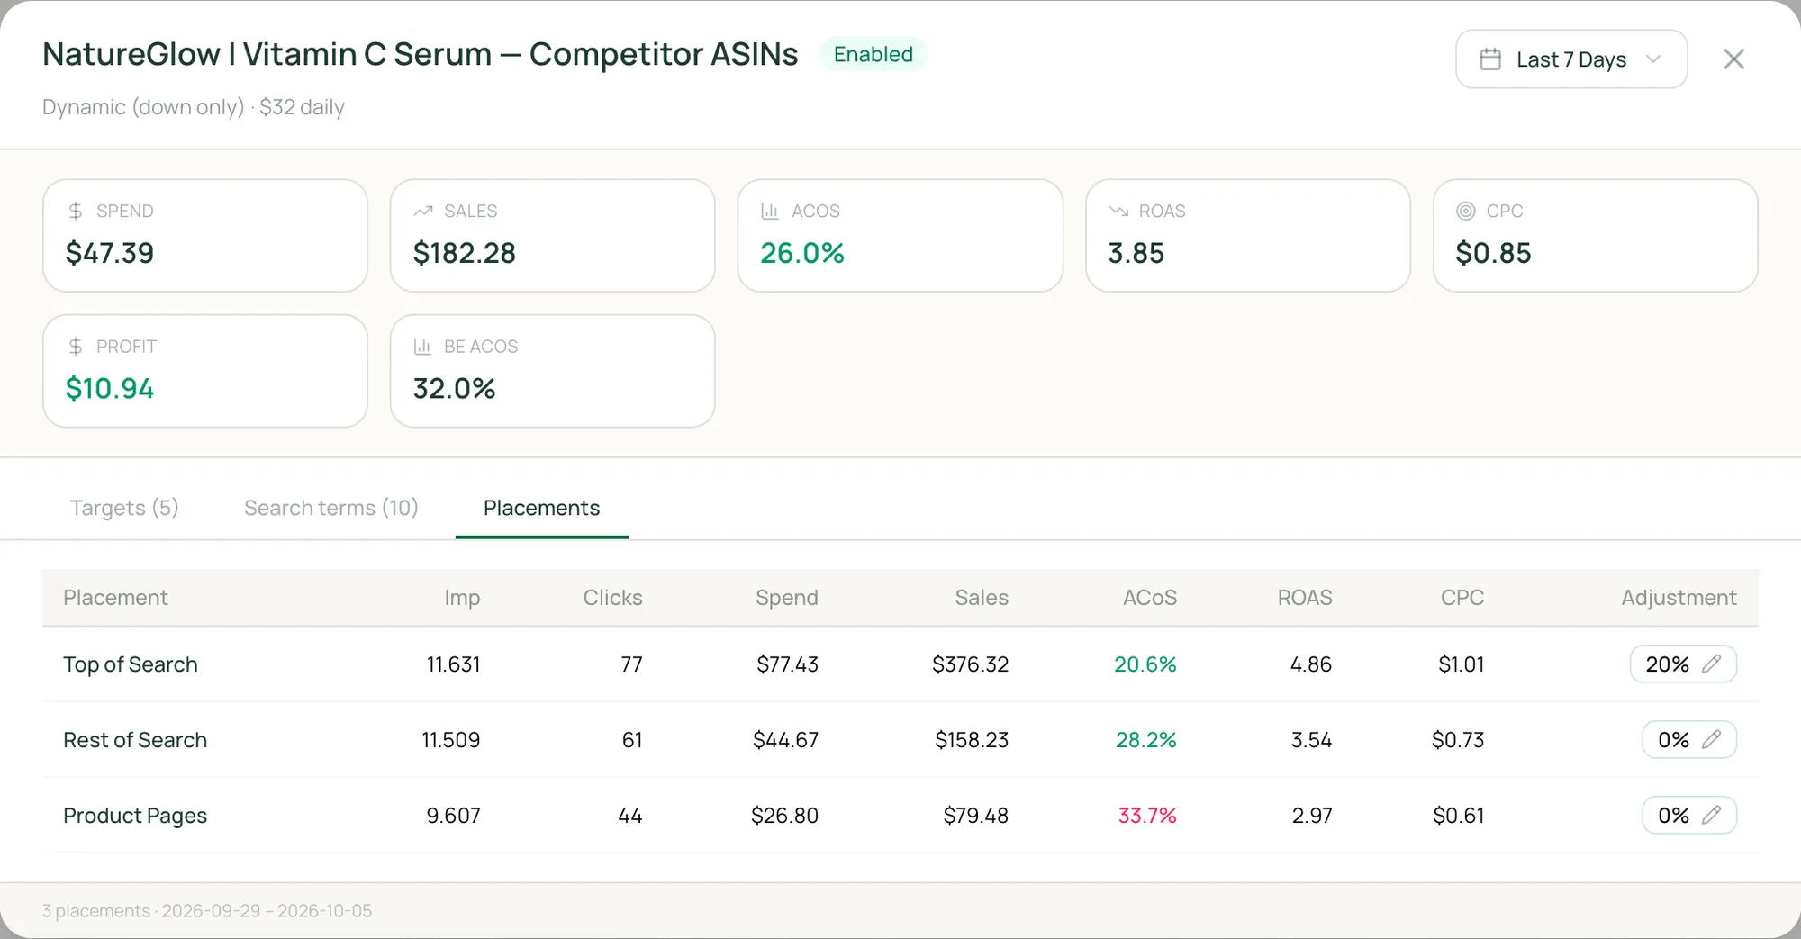This screenshot has height=939, width=1801.
Task: Click the $10.94 profit value
Action: [110, 389]
